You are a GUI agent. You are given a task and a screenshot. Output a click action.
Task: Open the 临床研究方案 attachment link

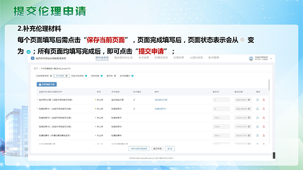[x=161, y=100]
